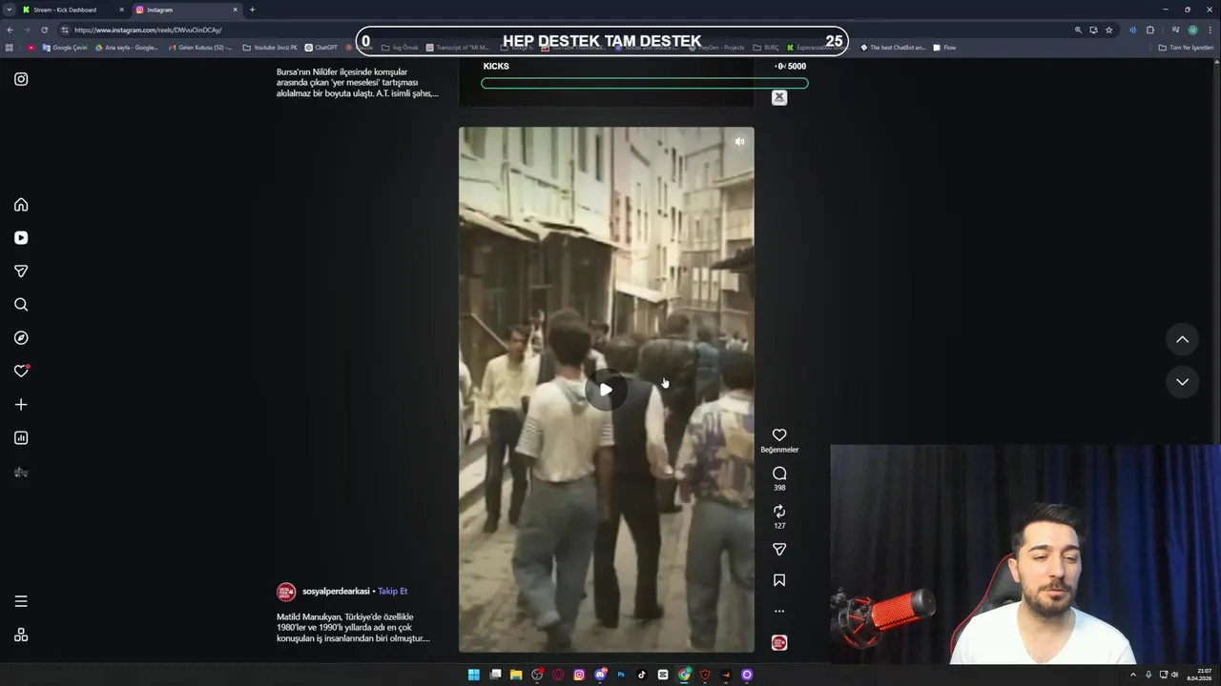Open the browser extensions puzzle icon

1149,30
